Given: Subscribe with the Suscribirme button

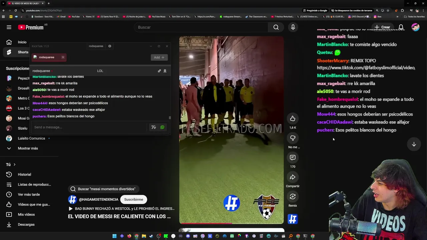Looking at the screenshot, I should point(133,199).
